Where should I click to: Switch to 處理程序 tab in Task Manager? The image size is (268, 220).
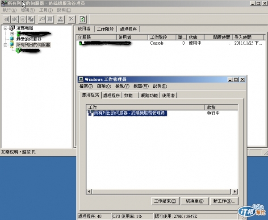pyautogui.click(x=111, y=95)
